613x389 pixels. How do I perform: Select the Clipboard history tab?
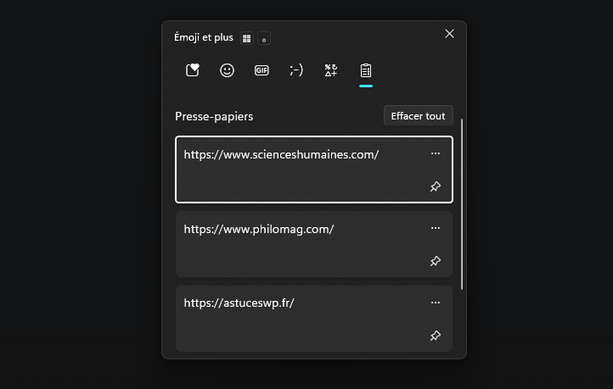[366, 70]
